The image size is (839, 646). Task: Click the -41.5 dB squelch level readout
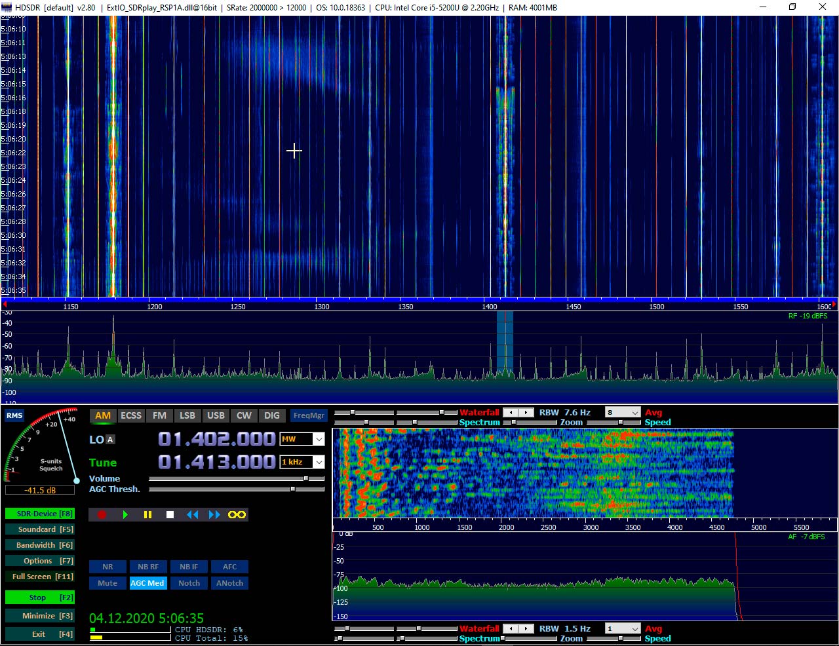[40, 490]
